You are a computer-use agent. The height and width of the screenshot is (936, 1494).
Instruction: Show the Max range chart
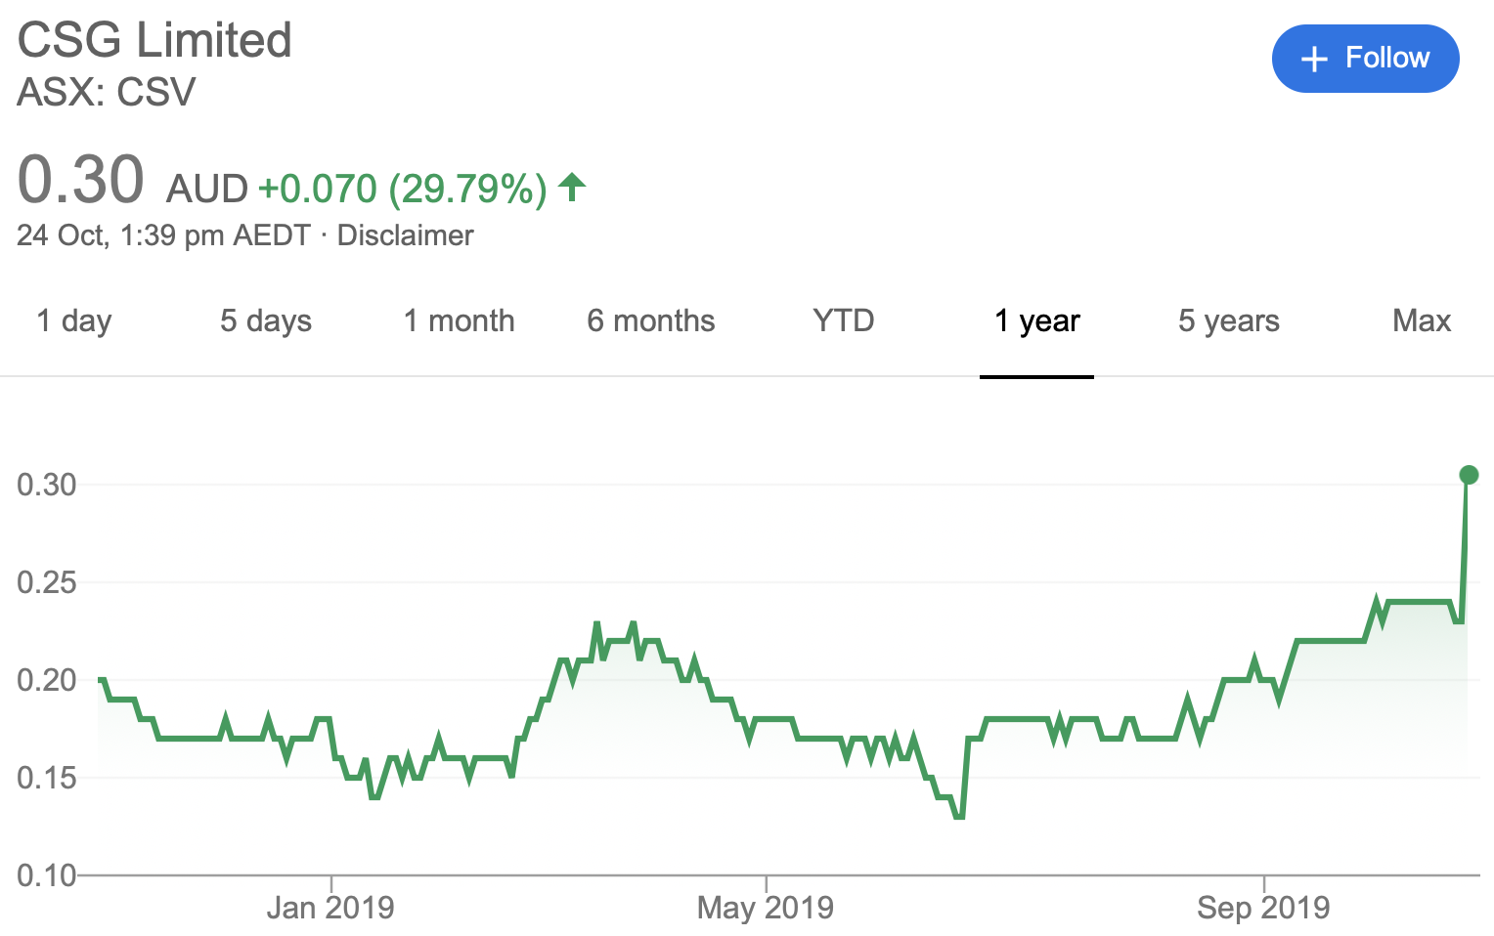(1422, 320)
